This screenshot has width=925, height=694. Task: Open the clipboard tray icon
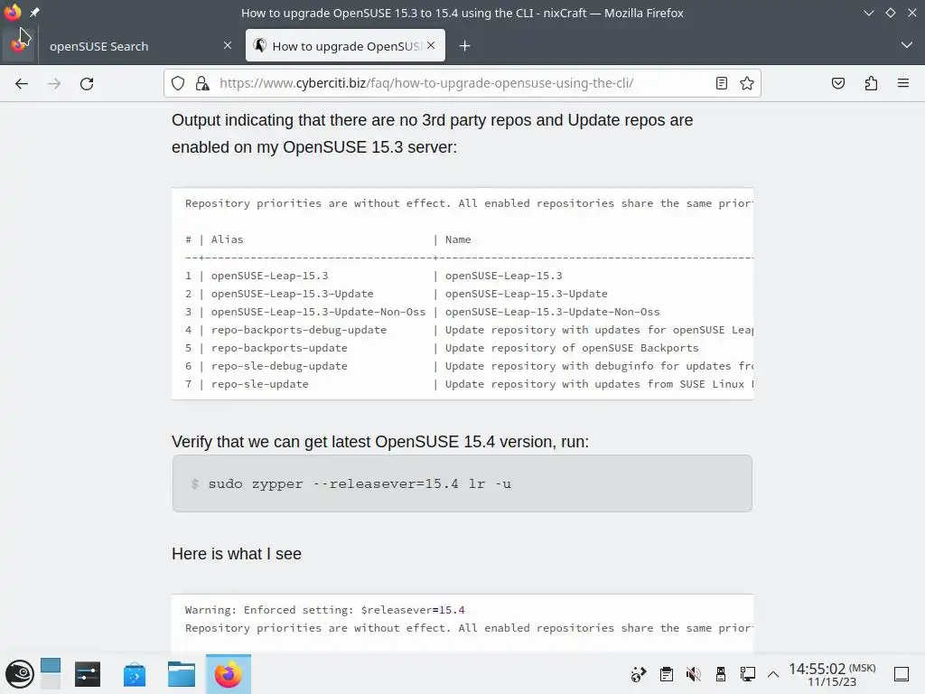(x=666, y=674)
